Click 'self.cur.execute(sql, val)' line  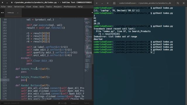pos(44,25)
